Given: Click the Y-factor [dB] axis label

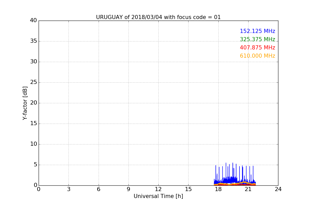Looking at the screenshot, I should tap(25, 103).
